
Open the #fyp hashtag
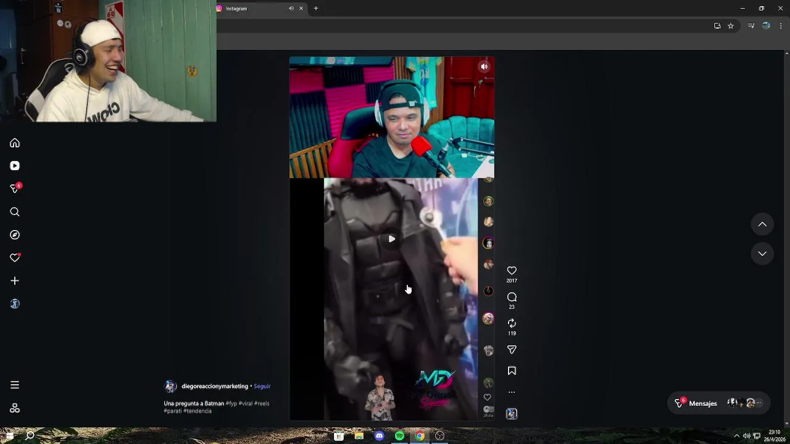coord(231,403)
